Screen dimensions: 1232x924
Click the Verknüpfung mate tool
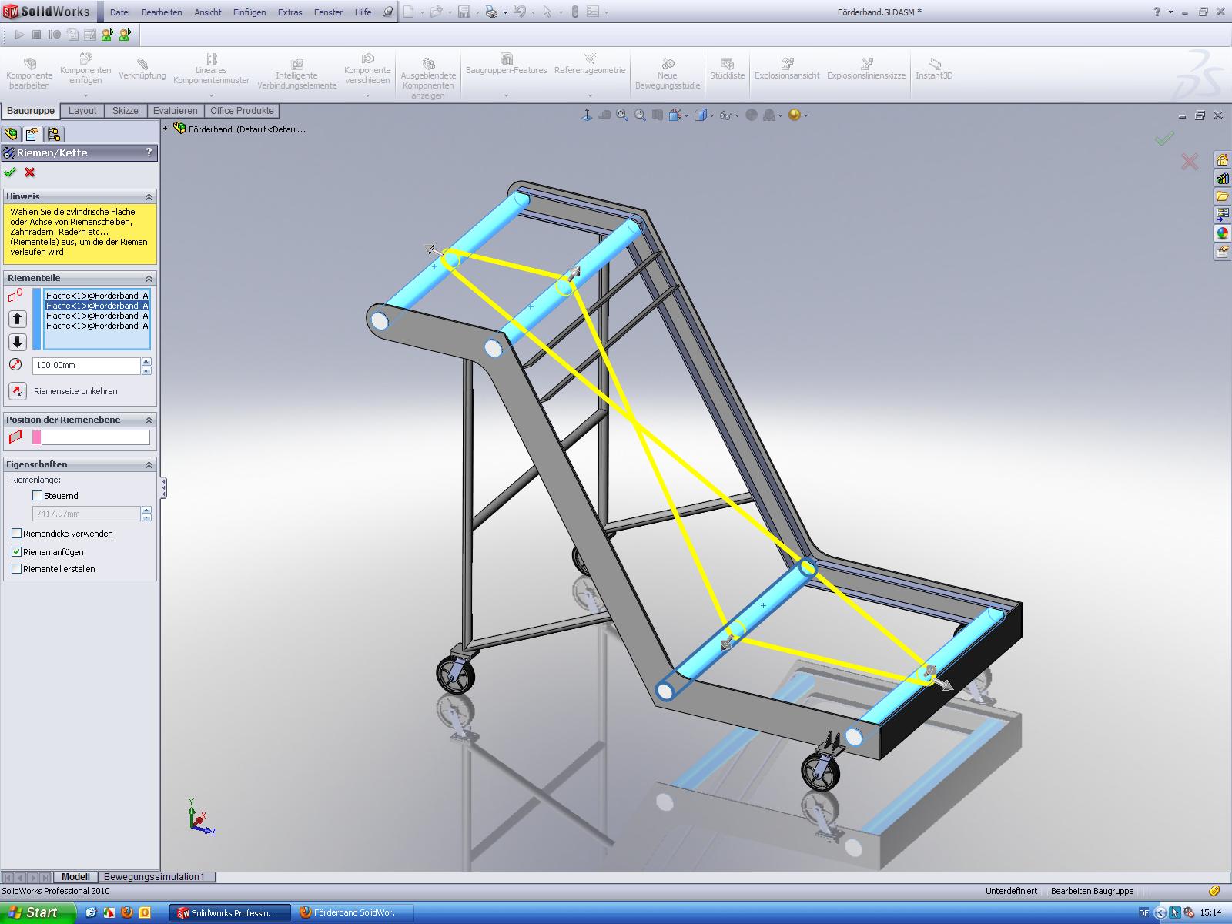pos(142,69)
